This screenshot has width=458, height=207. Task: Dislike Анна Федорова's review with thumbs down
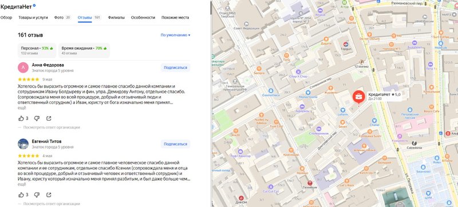point(37,118)
